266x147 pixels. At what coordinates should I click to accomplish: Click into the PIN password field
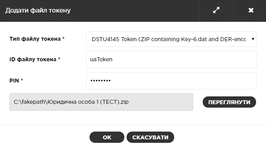[x=171, y=81]
